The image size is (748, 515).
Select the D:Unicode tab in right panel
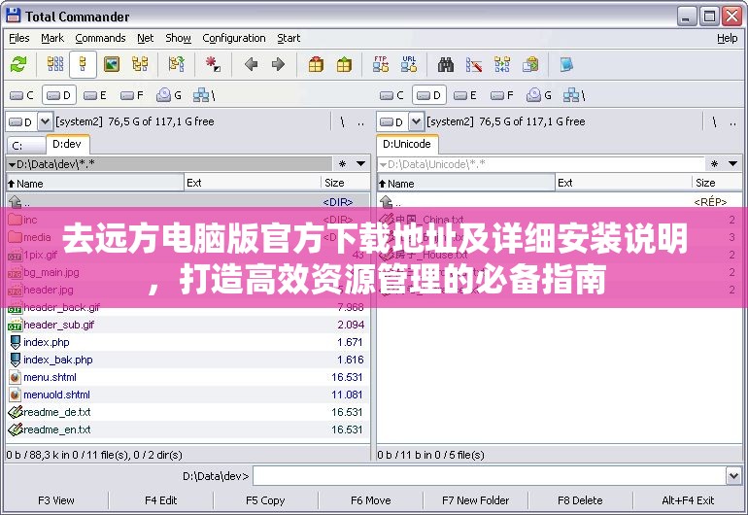pyautogui.click(x=407, y=144)
